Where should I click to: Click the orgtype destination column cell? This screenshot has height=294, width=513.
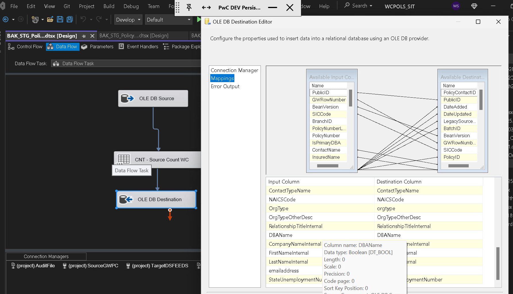click(x=429, y=208)
